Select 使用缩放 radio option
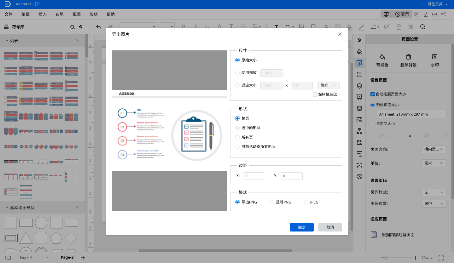The width and height of the screenshot is (454, 263). [x=237, y=73]
